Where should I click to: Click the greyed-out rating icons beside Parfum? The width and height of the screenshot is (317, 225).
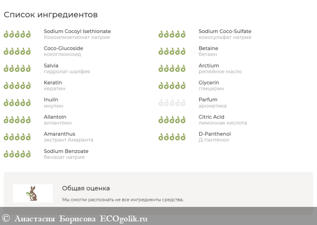click(172, 103)
